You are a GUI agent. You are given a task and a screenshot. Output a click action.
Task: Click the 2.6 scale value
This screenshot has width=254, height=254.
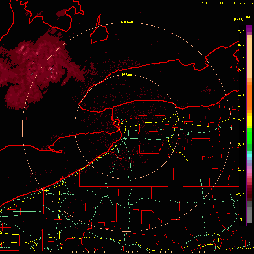[x=241, y=144]
